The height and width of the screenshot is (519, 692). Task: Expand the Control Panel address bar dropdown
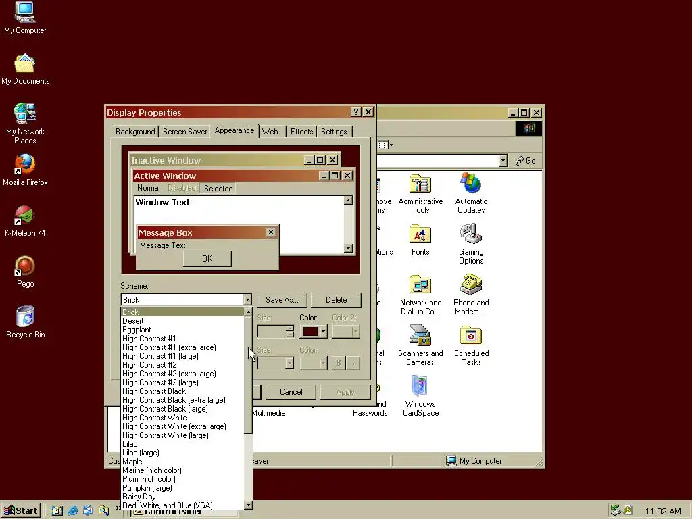pos(503,161)
